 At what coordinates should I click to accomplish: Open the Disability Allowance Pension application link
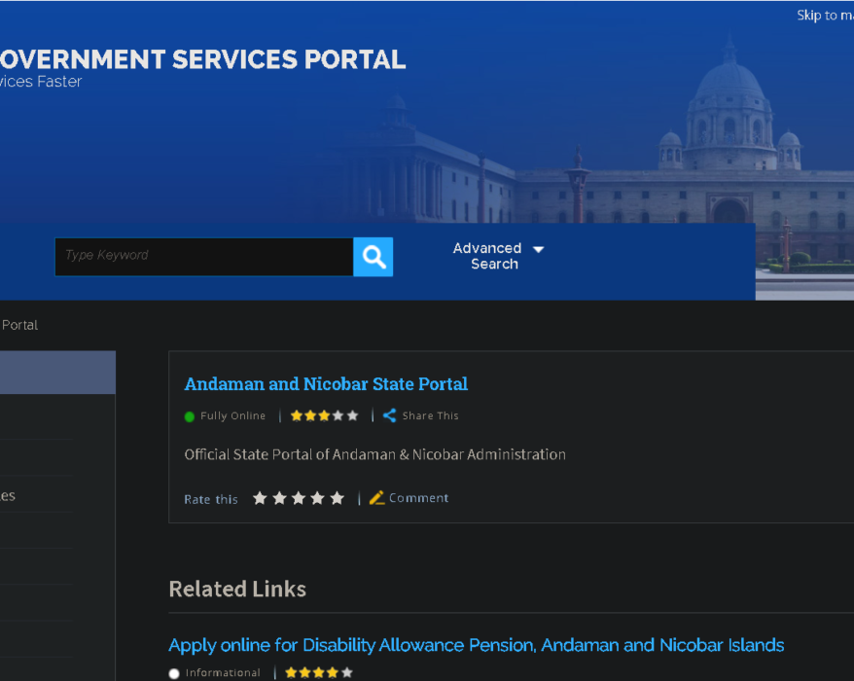476,645
